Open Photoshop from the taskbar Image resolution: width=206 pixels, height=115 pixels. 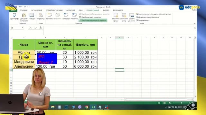pos(66,107)
